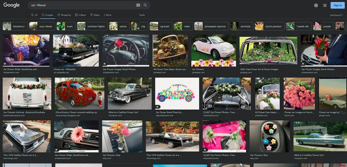Select the blueberry suggestion chip

tap(15, 26)
